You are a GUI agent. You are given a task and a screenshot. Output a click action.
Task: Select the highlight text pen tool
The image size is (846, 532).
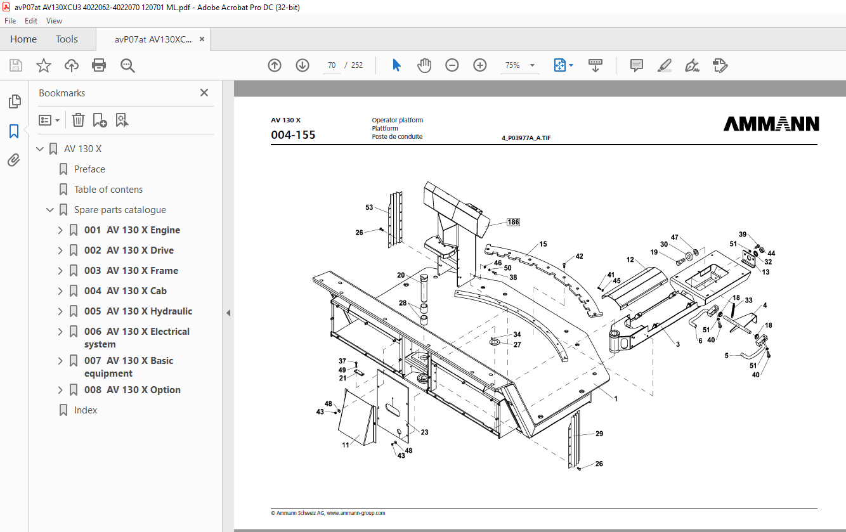[665, 65]
